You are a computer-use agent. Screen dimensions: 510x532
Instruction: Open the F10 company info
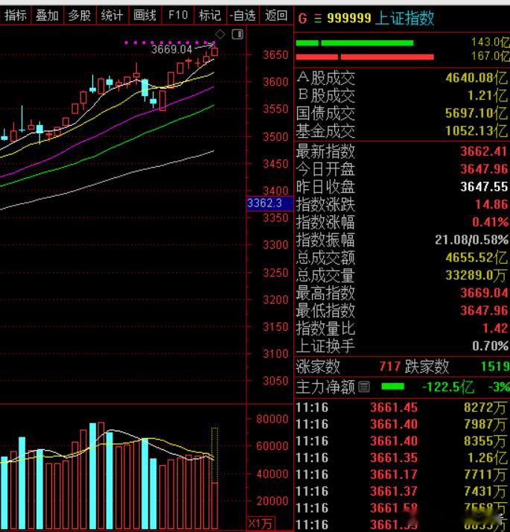click(178, 16)
